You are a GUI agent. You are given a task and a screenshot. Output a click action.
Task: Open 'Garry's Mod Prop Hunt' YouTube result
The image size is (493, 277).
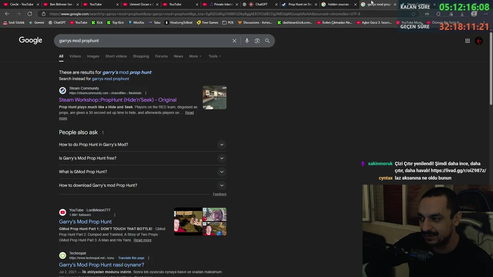click(x=85, y=222)
